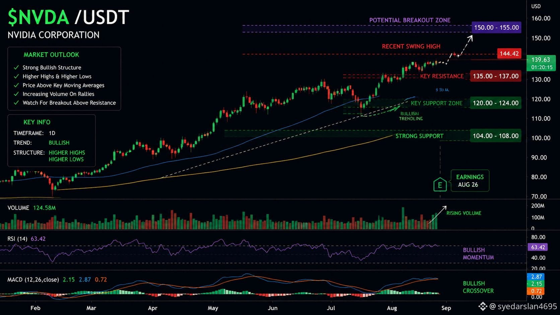The image size is (560, 315).
Task: Click the May label on the time axis
Action: [x=213, y=308]
